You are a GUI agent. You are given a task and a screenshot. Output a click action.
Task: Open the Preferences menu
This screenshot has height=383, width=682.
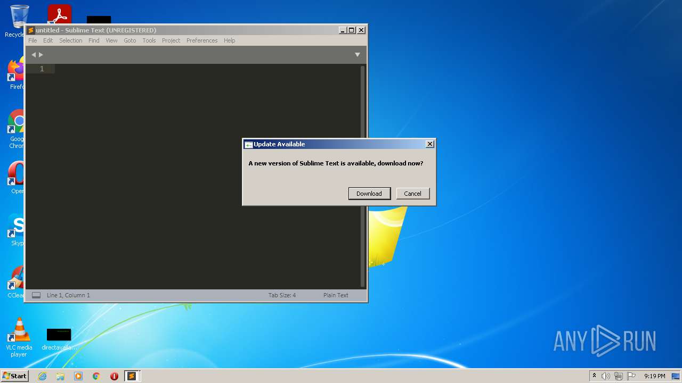[202, 40]
